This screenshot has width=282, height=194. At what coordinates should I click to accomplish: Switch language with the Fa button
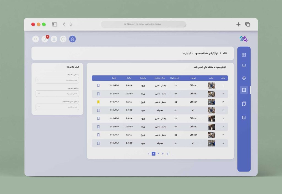[35, 39]
